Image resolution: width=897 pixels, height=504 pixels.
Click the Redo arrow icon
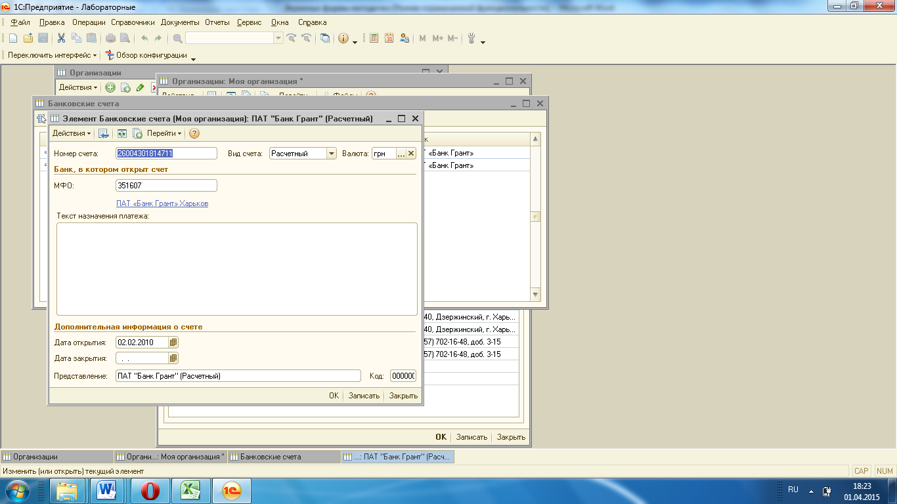[158, 38]
